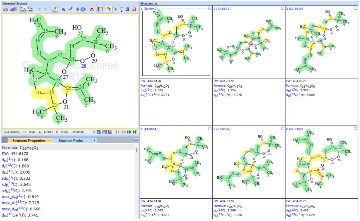
Task: Click 'dN(13C): 2.085' in properties list
Action: click(x=16, y=172)
